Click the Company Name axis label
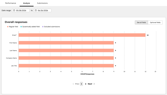Viewport: 167px width, 95px height. (11, 58)
